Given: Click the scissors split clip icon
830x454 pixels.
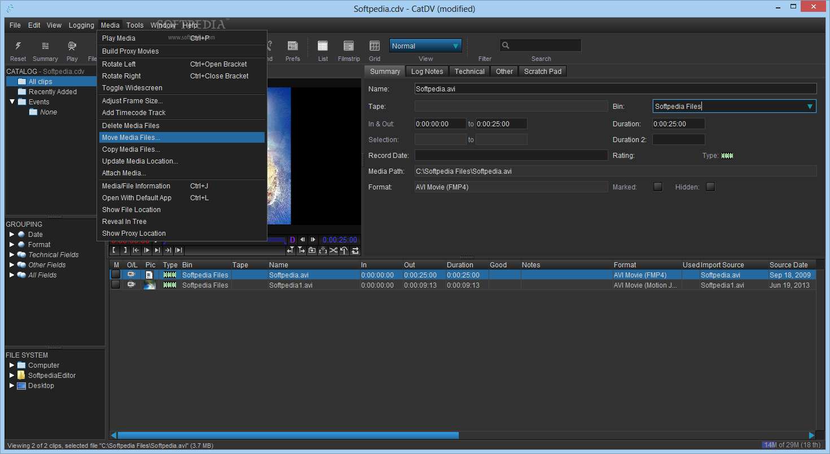Looking at the screenshot, I should tap(333, 250).
